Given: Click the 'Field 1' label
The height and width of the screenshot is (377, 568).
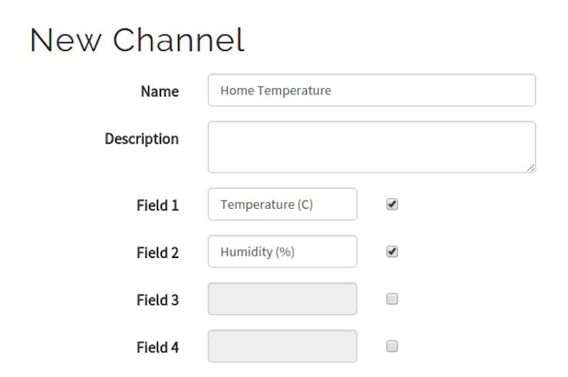Looking at the screenshot, I should [157, 205].
